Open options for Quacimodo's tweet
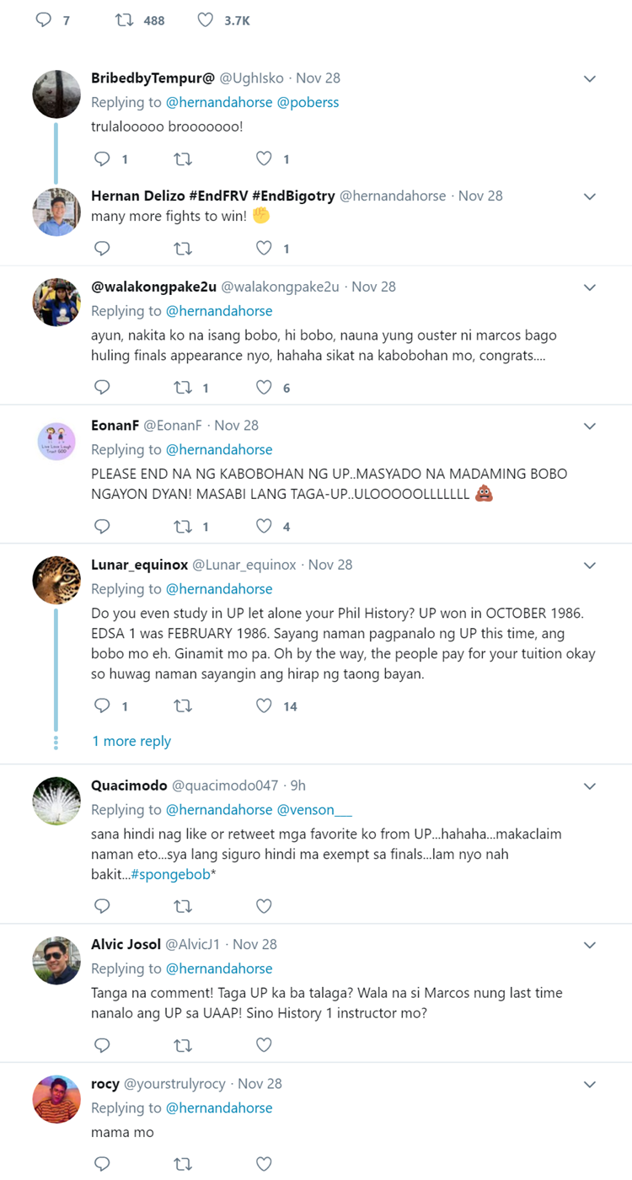 click(x=590, y=785)
